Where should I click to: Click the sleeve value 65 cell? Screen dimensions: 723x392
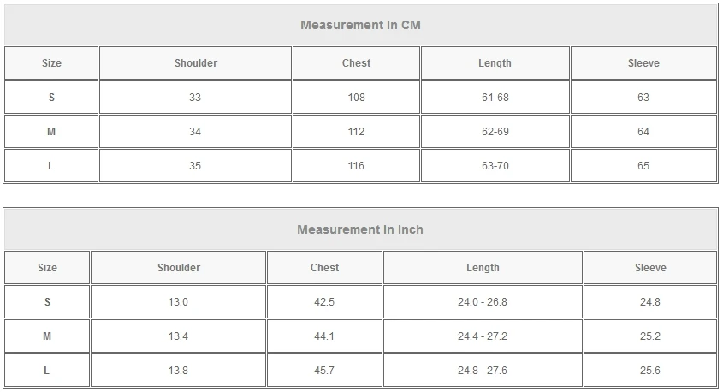tap(643, 166)
